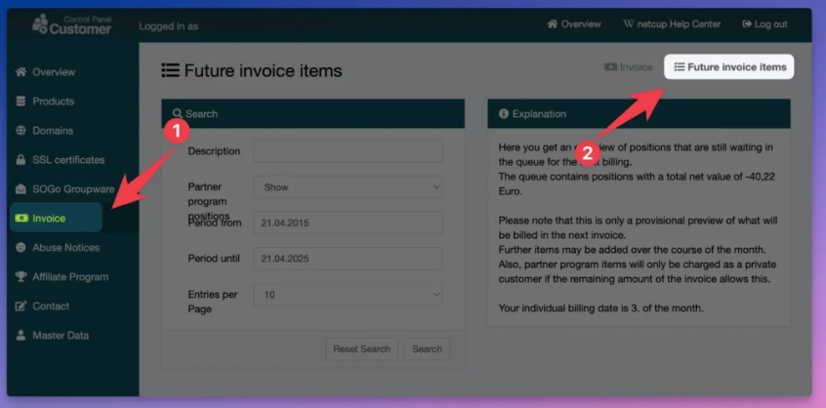Click the Contact edit icon
826x408 pixels.
[21, 306]
